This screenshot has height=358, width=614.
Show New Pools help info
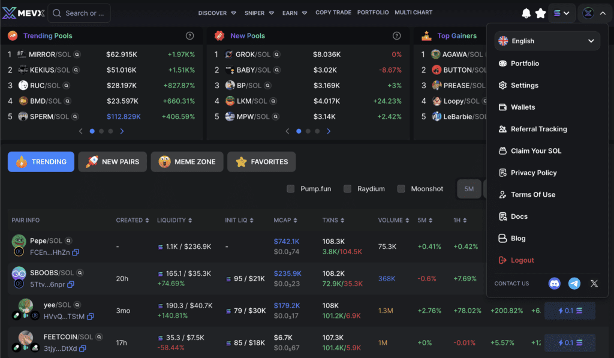[397, 35]
